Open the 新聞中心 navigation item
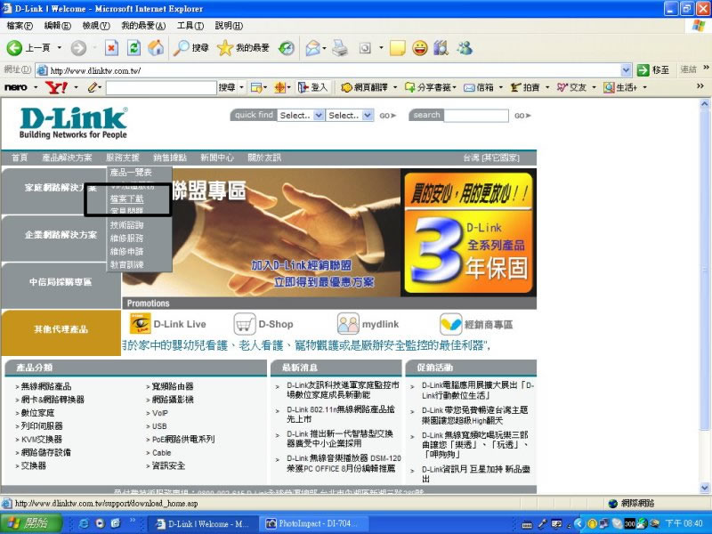Screen dimensions: 712x534 pyautogui.click(x=217, y=158)
